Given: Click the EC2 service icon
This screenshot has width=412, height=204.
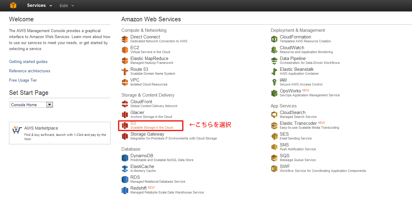Looking at the screenshot, I should (x=125, y=50).
